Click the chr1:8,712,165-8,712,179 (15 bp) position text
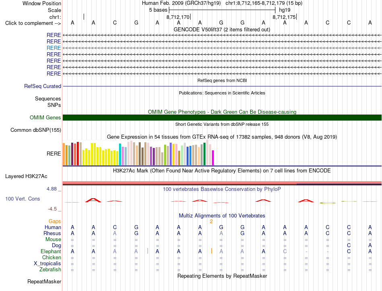Viewport: 382px width, 291px height. click(264, 3)
